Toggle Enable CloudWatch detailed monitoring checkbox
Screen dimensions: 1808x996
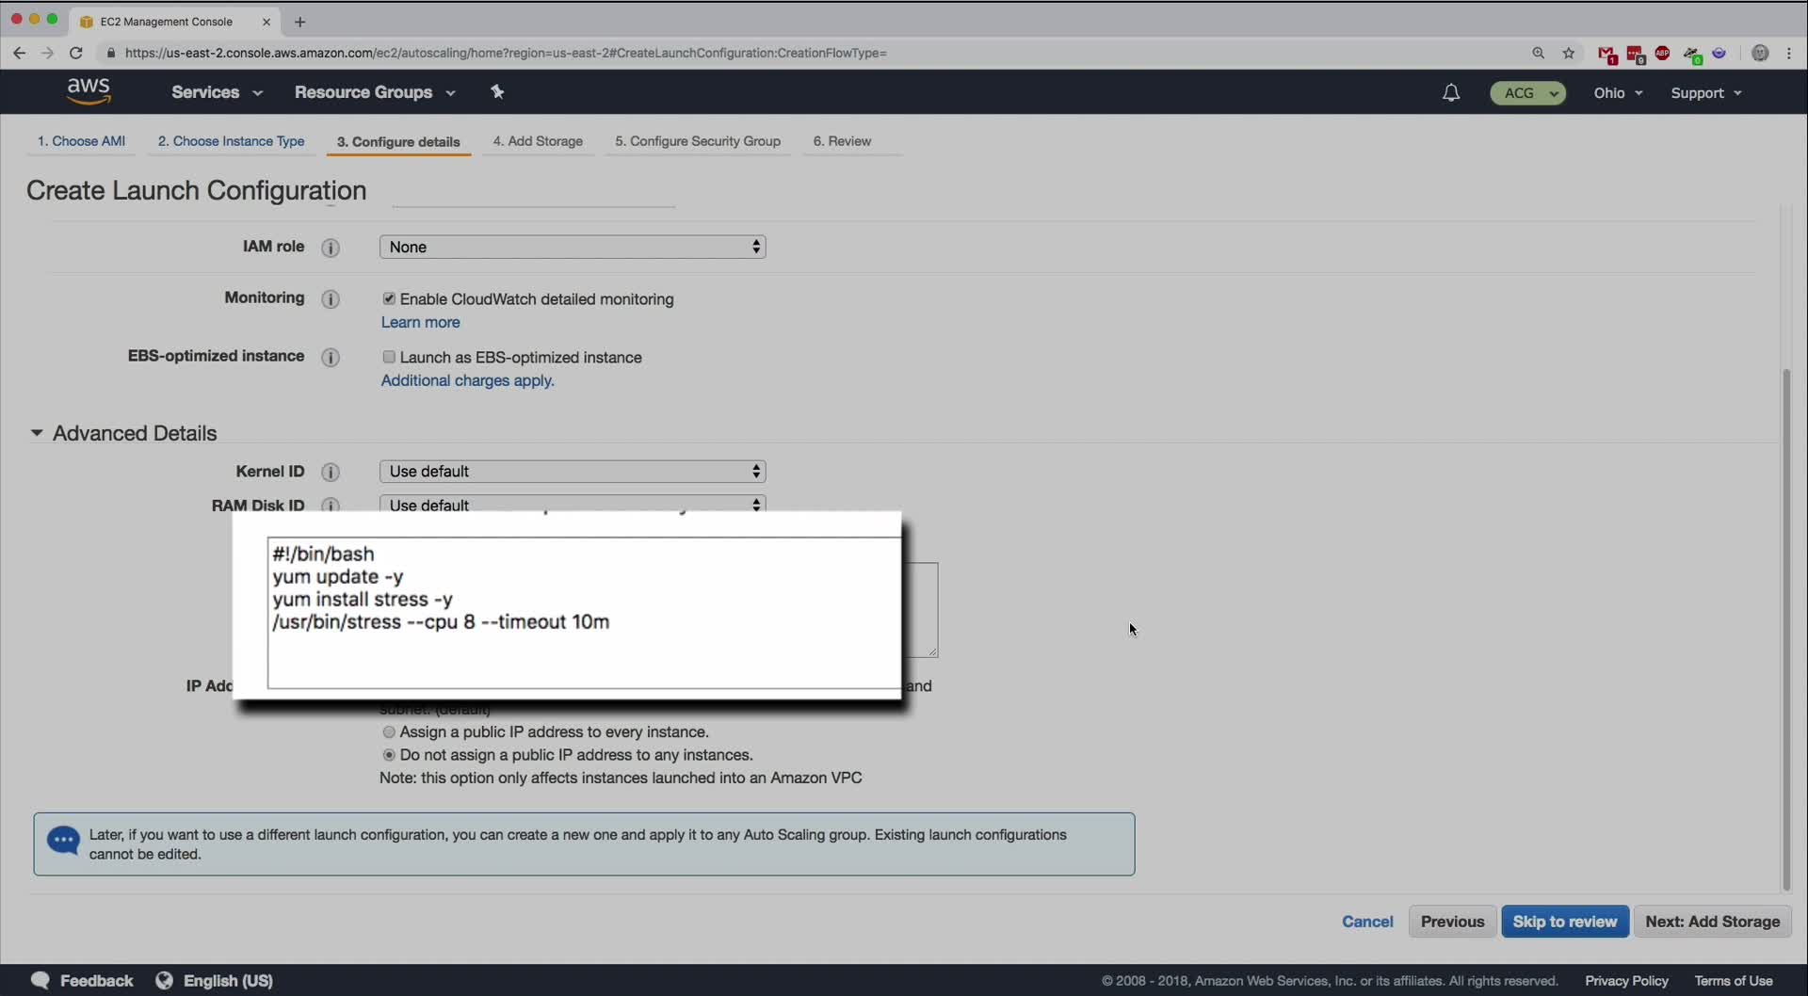[x=389, y=298]
